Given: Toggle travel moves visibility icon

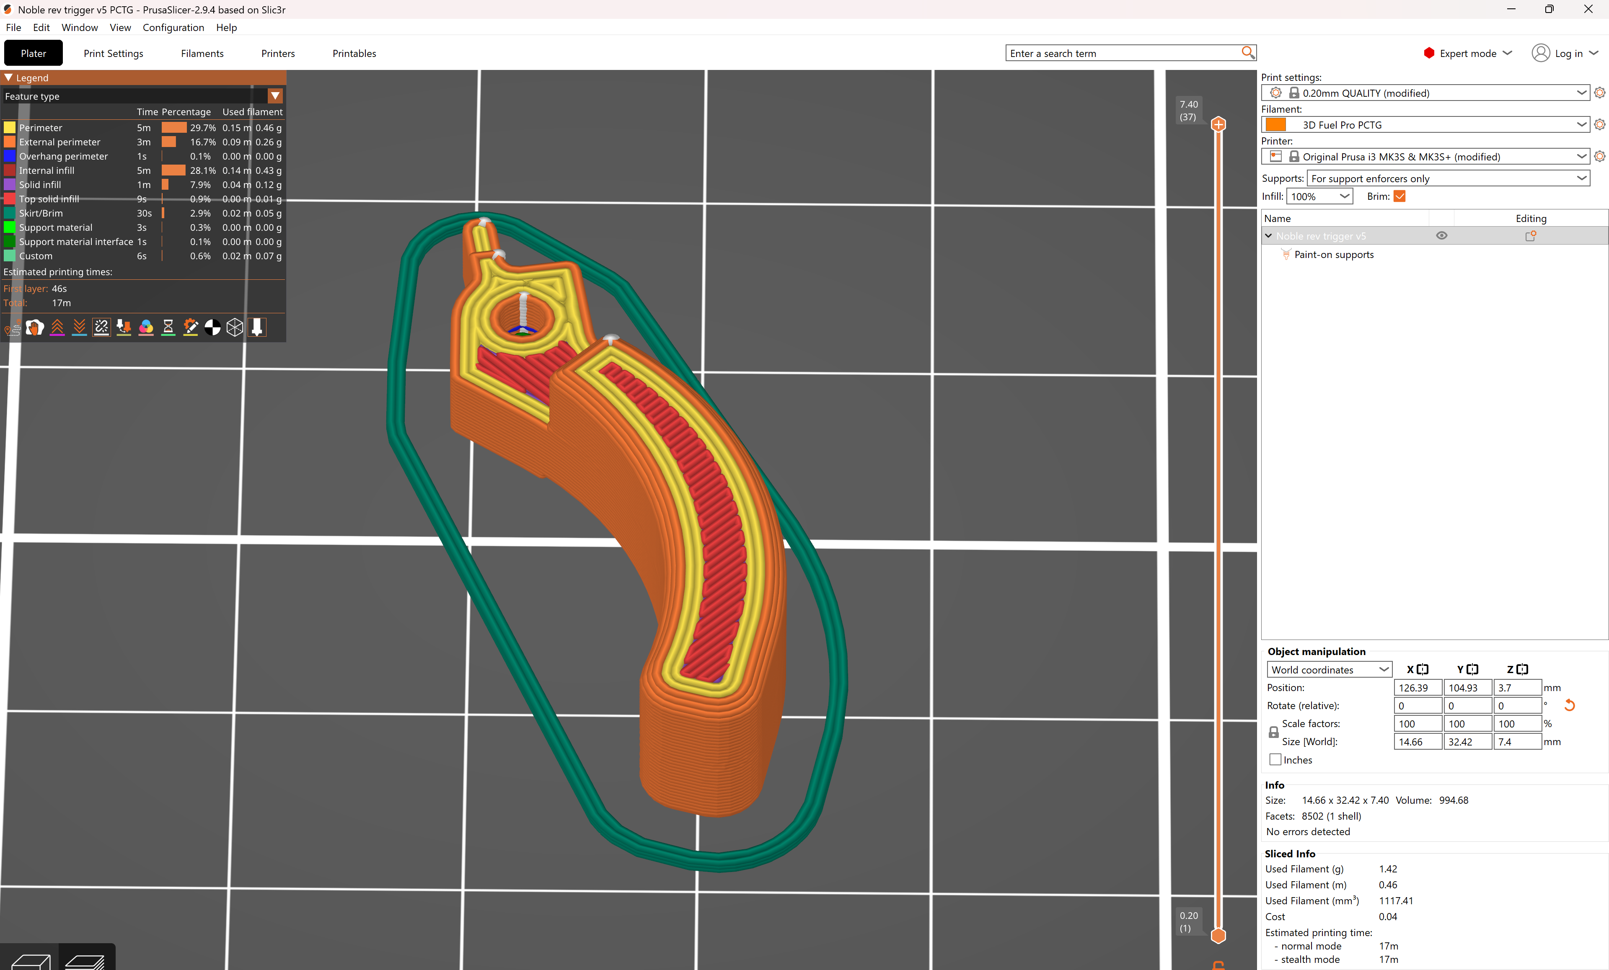Looking at the screenshot, I should (x=13, y=328).
